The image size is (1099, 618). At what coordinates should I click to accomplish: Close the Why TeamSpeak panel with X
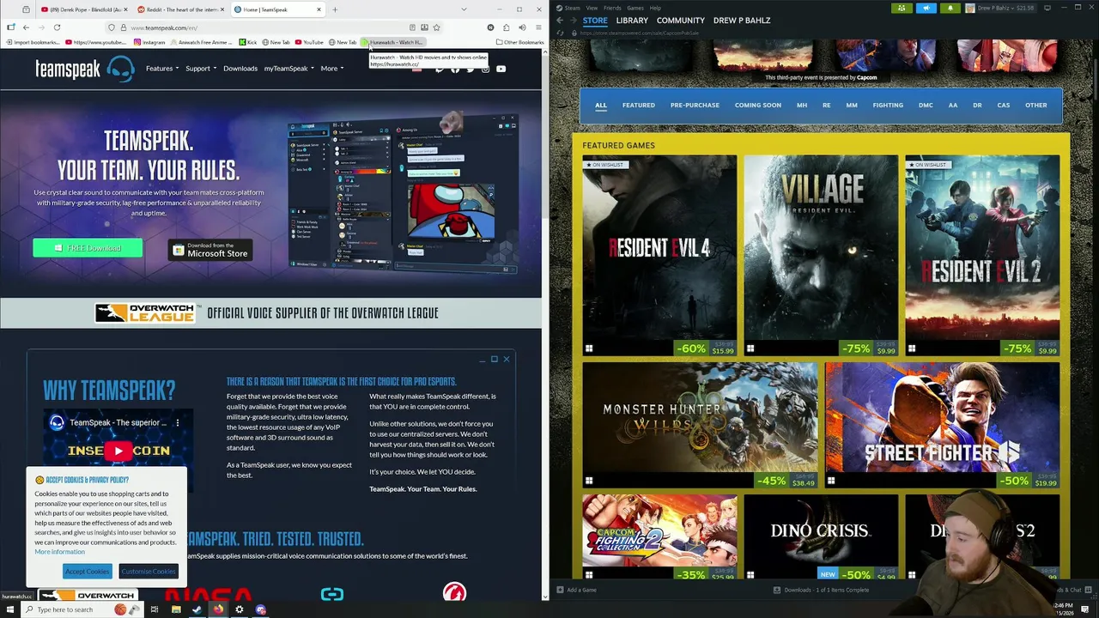507,359
